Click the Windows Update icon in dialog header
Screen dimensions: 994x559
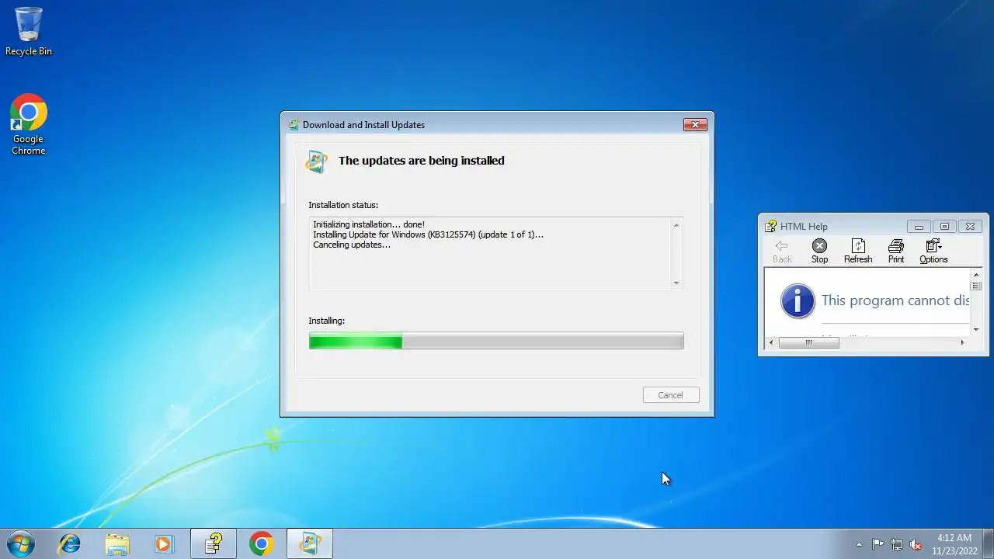click(x=317, y=161)
